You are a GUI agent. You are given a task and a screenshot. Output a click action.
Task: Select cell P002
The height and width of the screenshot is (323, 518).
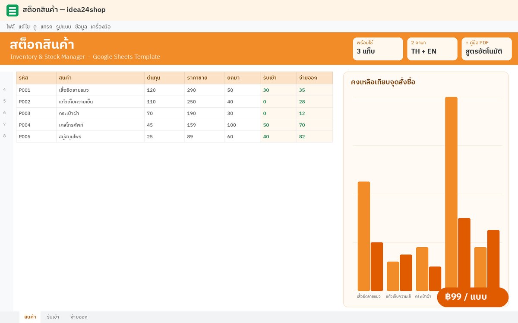tap(36, 102)
